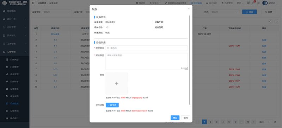
Task: Click 报废 link in row 7
Action: pos(264,69)
